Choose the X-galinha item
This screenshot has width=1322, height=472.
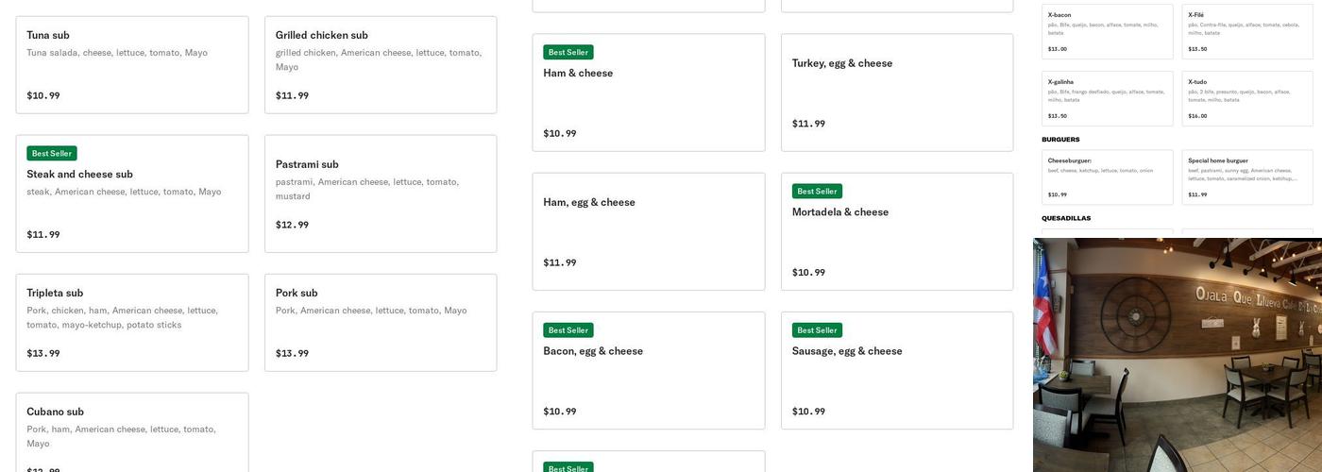[1108, 99]
